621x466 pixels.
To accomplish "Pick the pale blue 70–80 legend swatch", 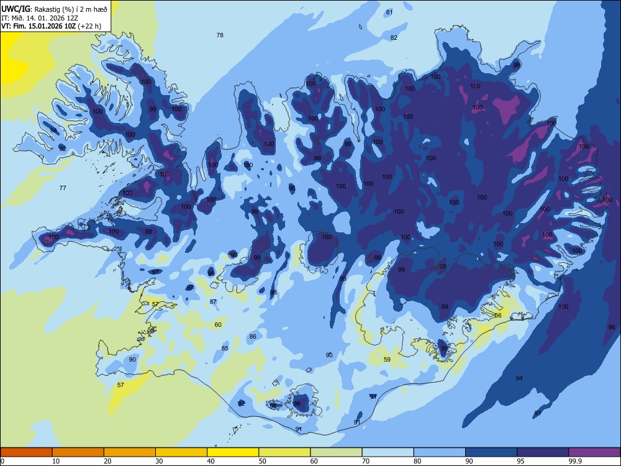I will point(388,452).
